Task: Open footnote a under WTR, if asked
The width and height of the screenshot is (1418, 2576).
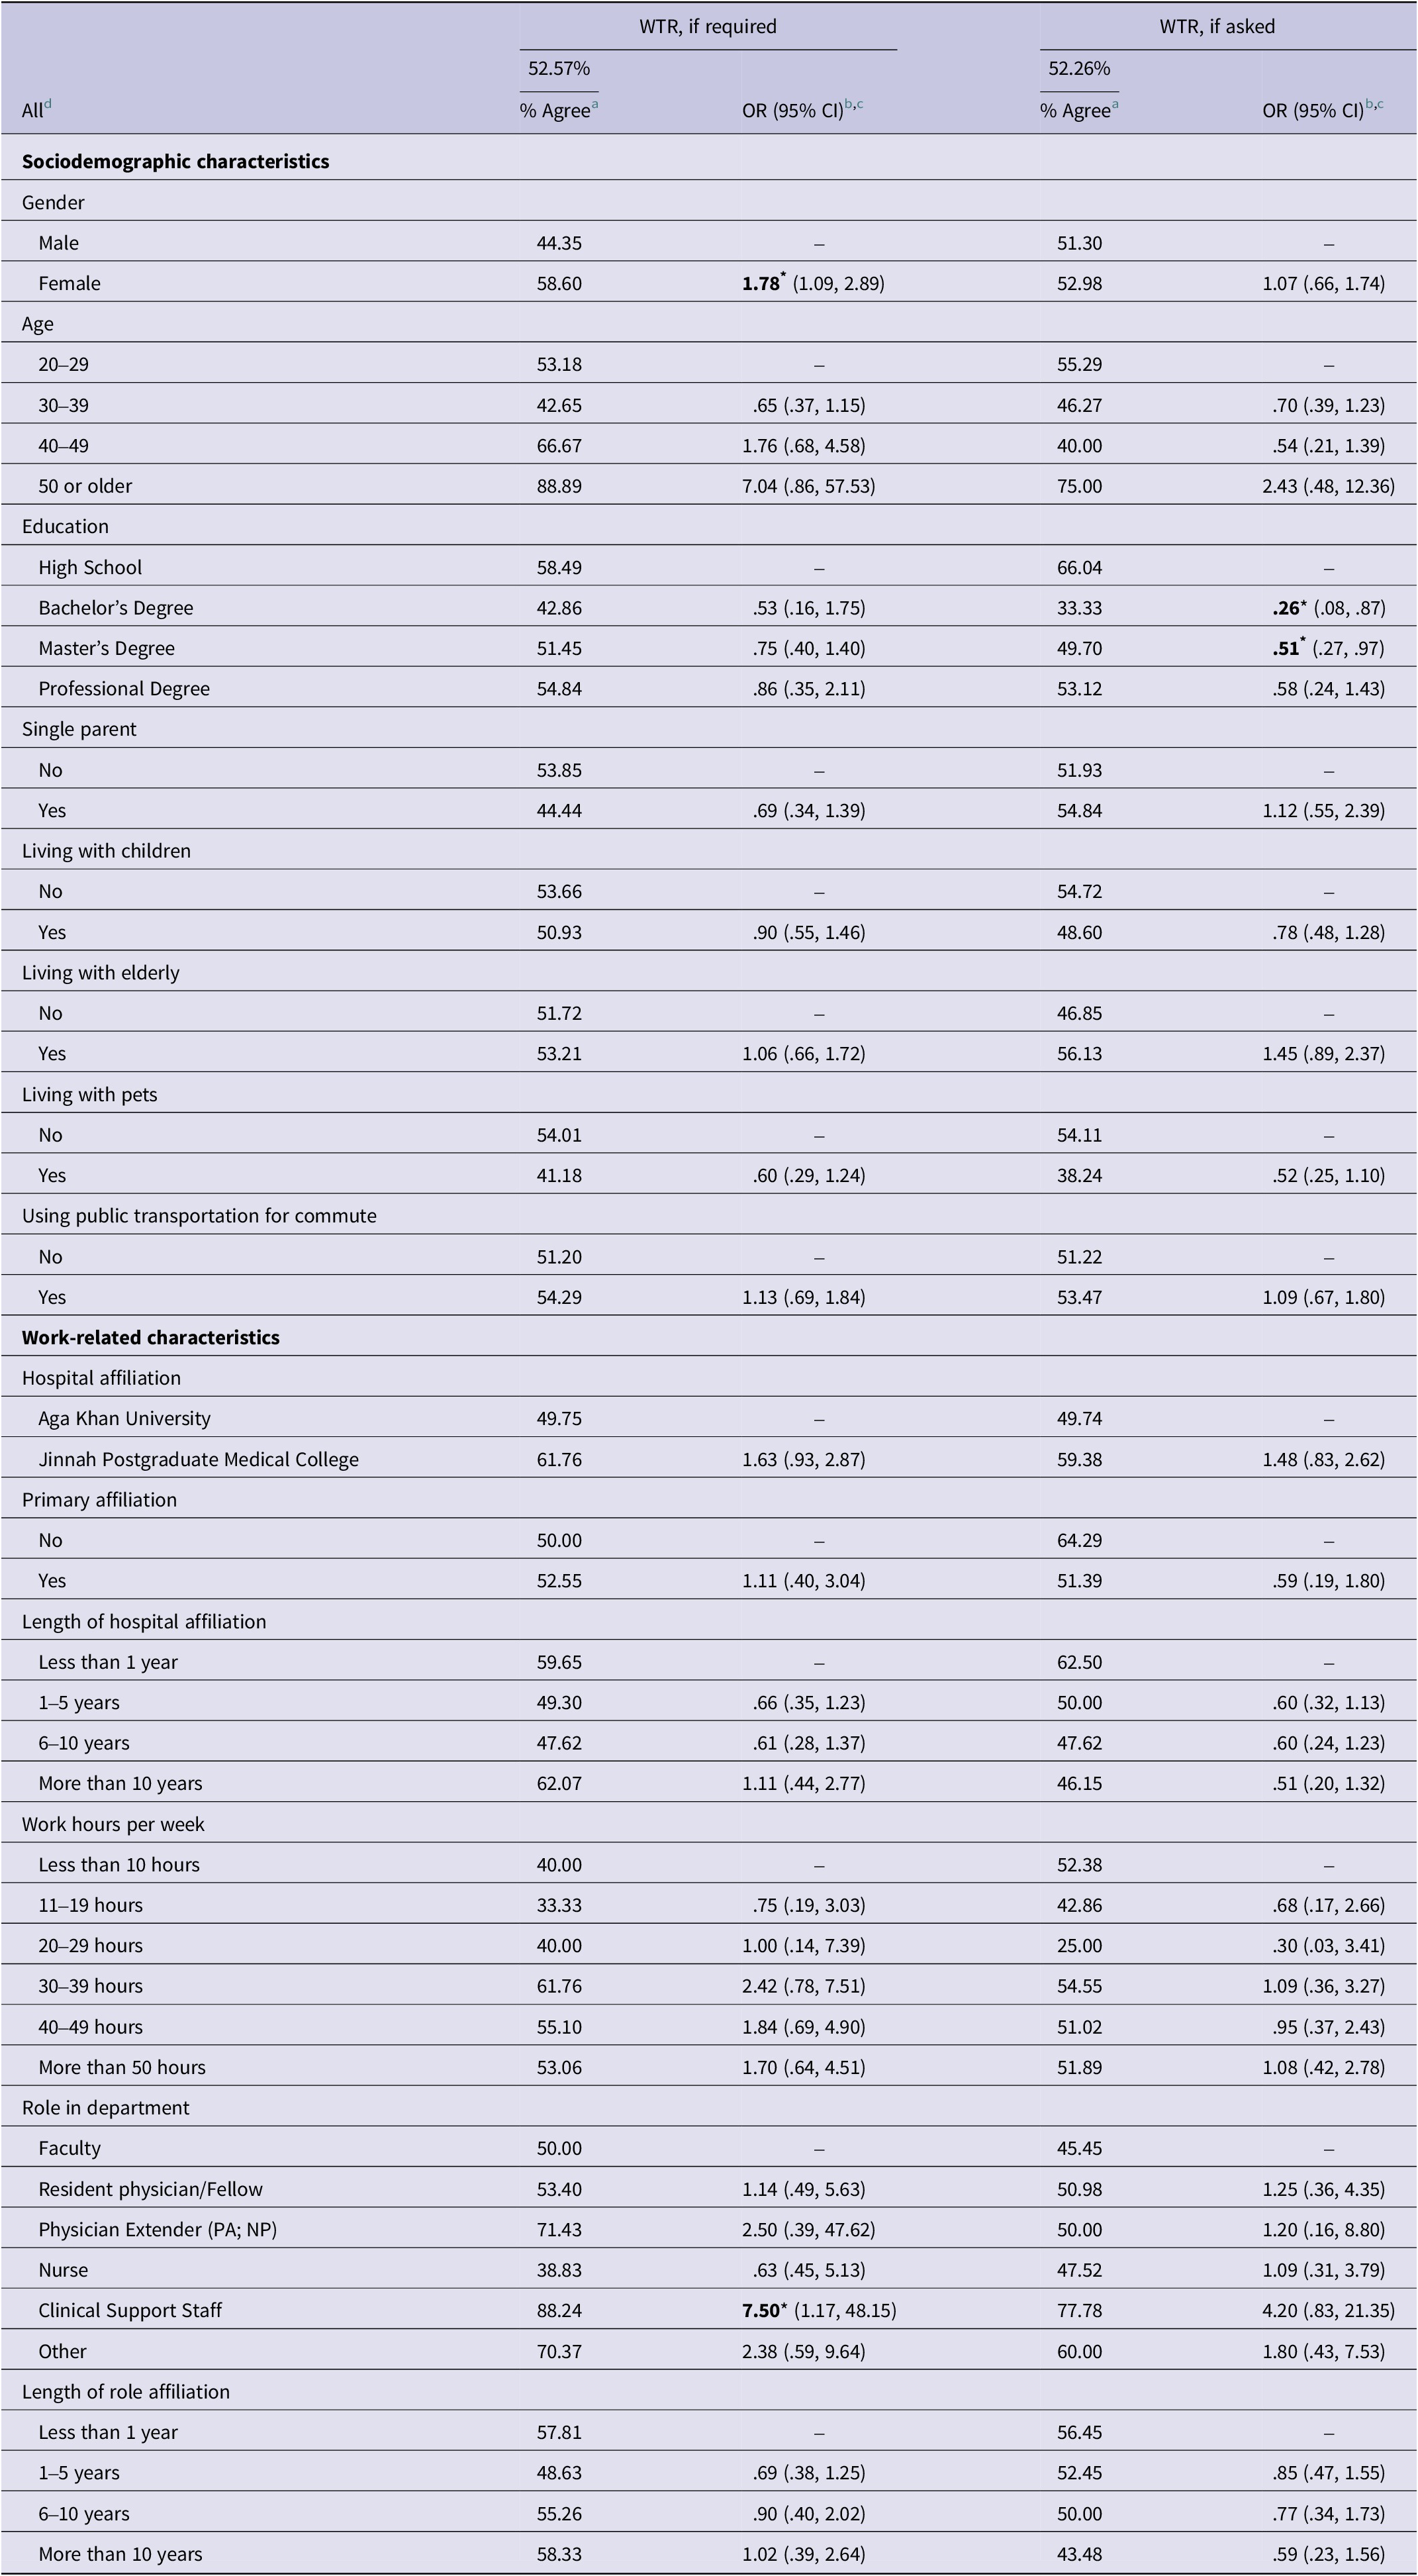Action: click(x=1114, y=105)
